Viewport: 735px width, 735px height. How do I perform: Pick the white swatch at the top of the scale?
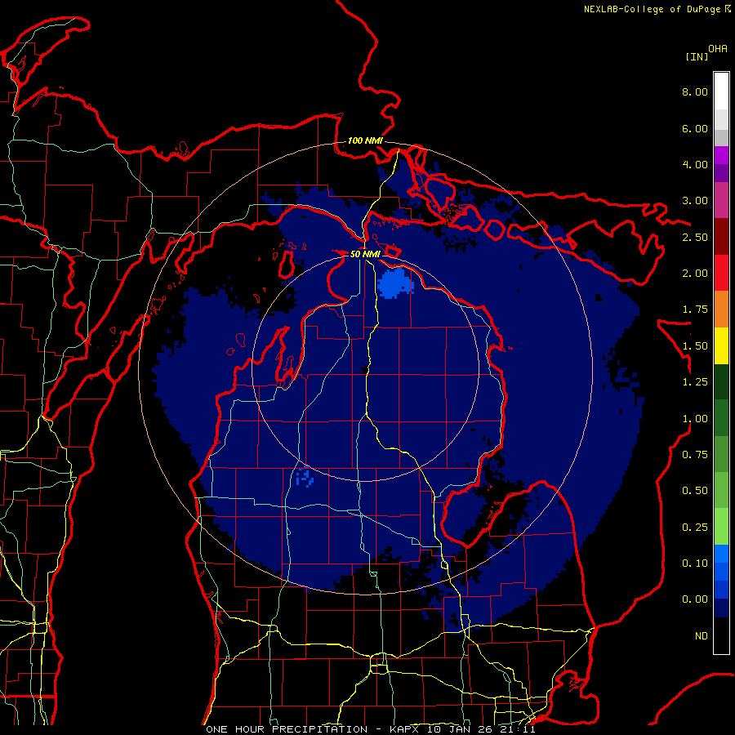(721, 91)
